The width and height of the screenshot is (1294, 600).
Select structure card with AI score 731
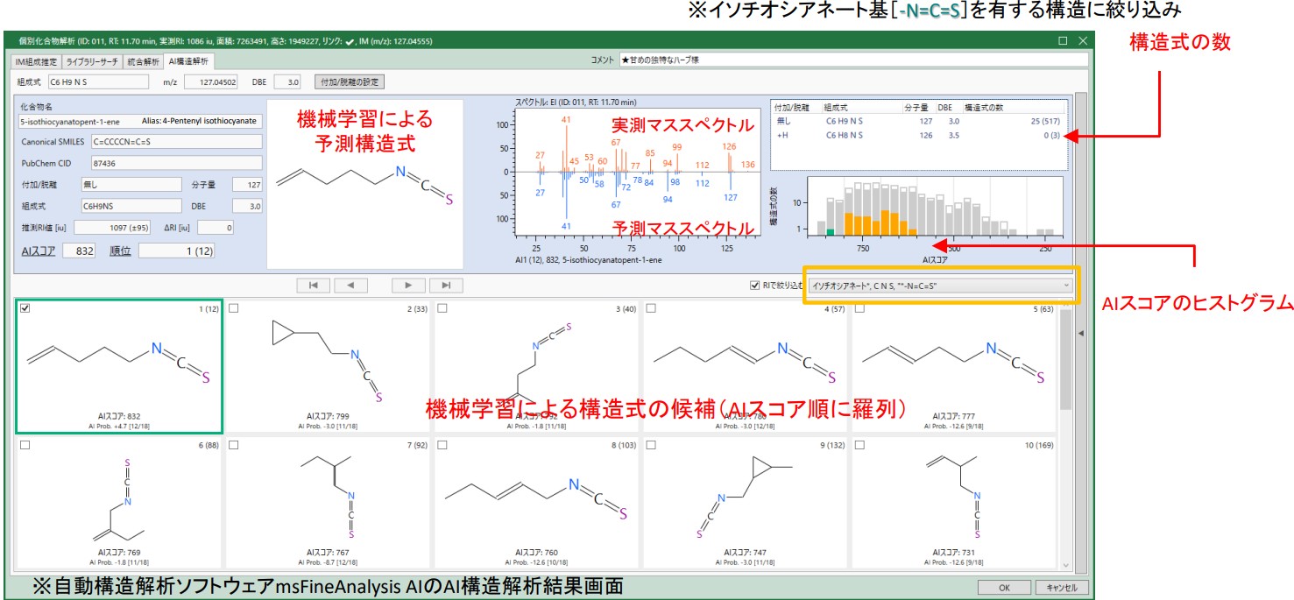953,504
